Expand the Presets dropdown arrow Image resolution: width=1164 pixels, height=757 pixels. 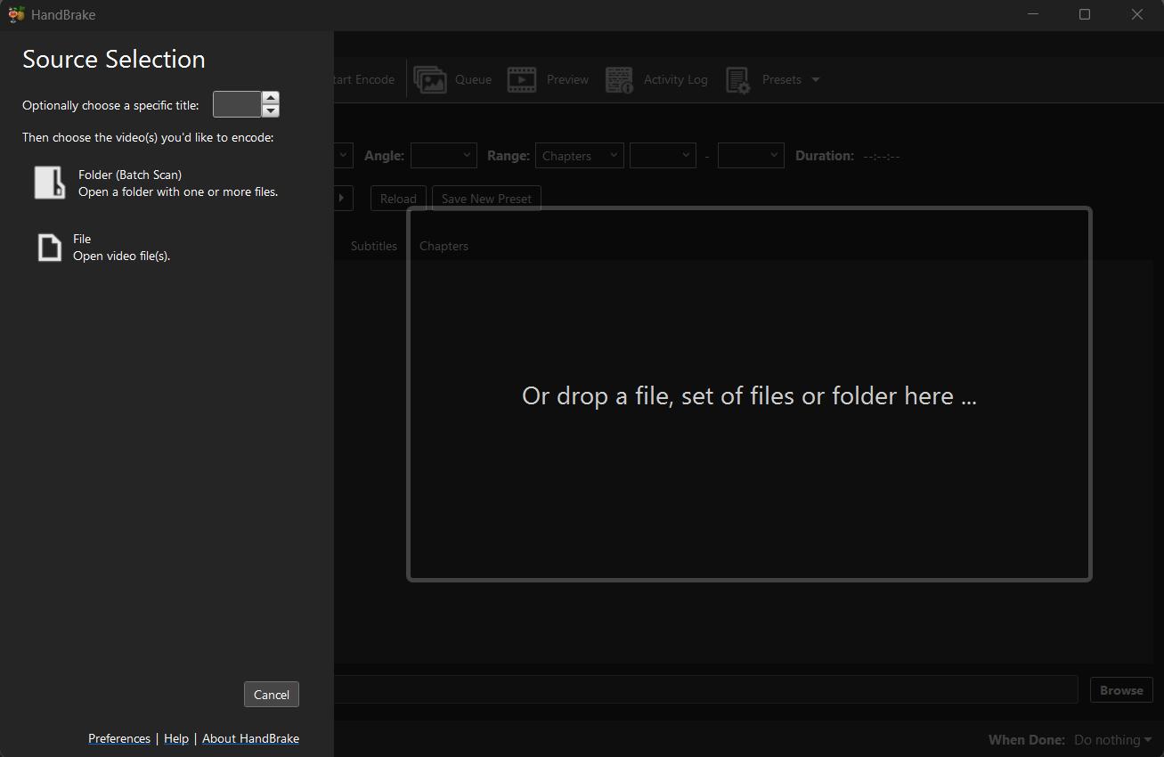click(816, 79)
